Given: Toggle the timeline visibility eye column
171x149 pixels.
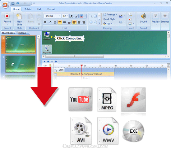Looking at the screenshot, I should point(45,65).
